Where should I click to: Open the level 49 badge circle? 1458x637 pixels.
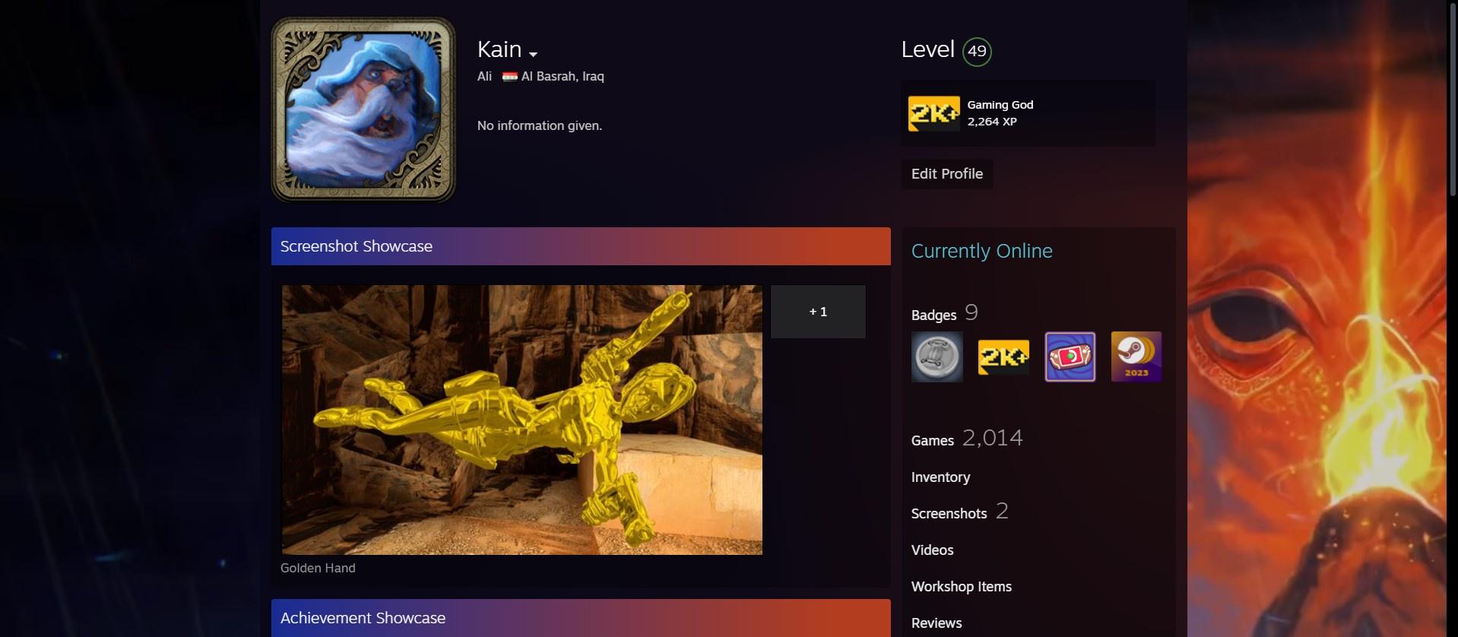(977, 52)
